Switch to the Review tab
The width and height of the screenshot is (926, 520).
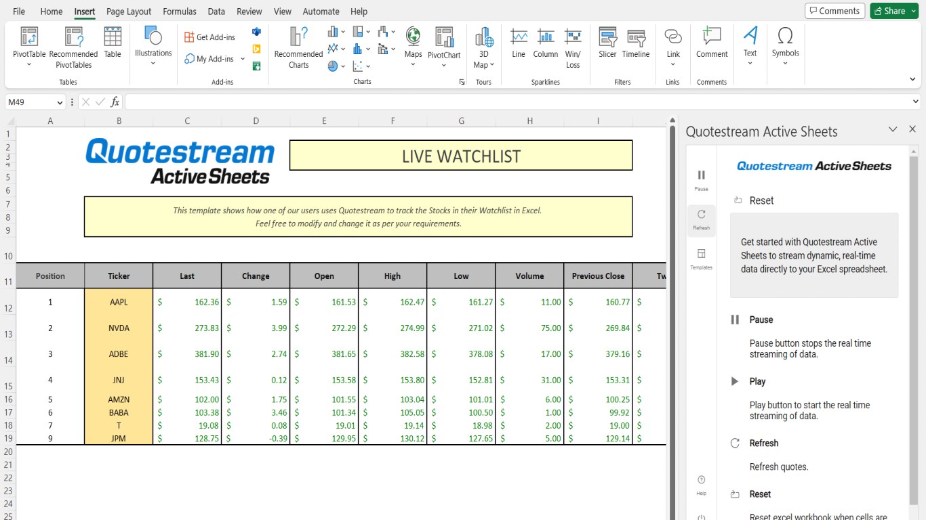pos(249,12)
